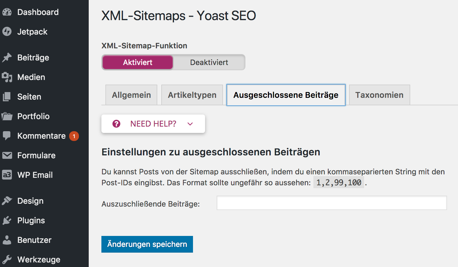Image resolution: width=458 pixels, height=267 pixels.
Task: Click the Werkzeuge wrench icon
Action: [x=7, y=260]
